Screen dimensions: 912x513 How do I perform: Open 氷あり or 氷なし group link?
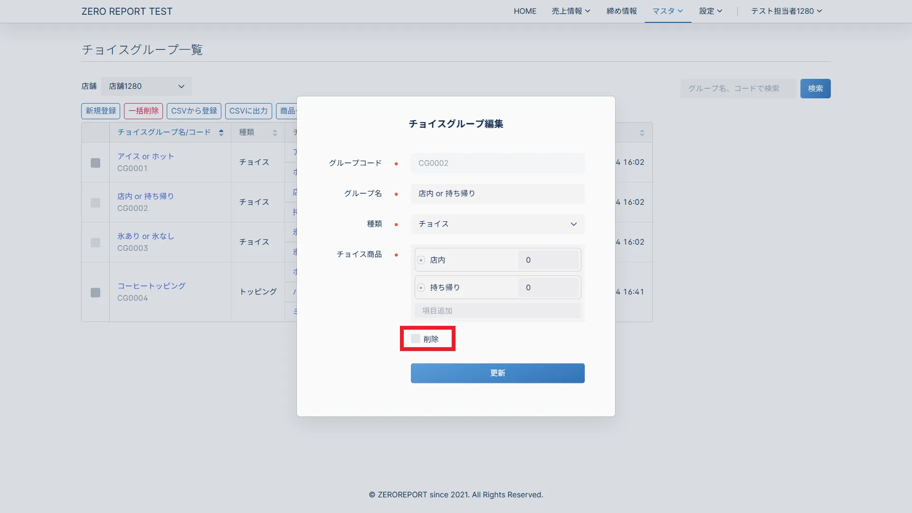[146, 236]
